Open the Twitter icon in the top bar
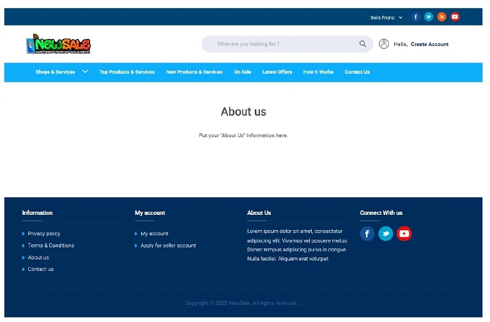Viewport: 490px width, 322px height. tap(429, 17)
